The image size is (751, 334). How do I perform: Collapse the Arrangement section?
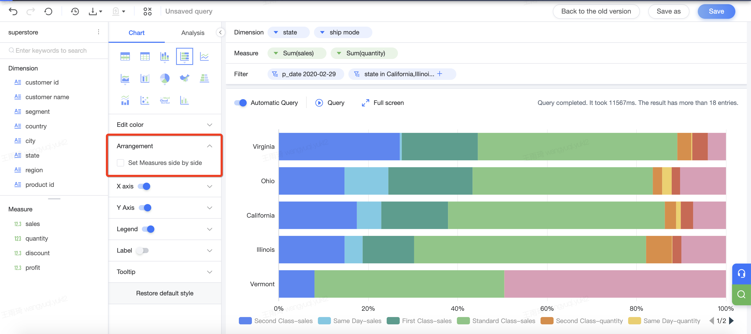[209, 146]
